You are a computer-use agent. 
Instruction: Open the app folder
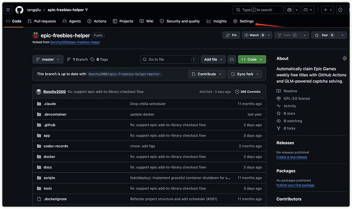(47, 136)
